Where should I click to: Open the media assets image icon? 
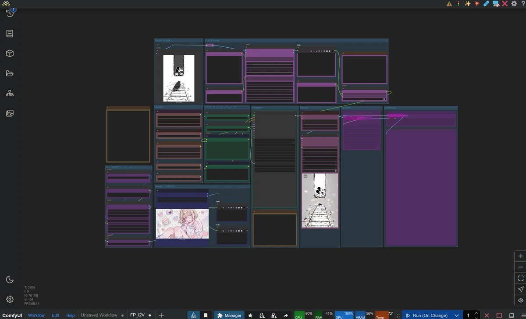(x=10, y=113)
